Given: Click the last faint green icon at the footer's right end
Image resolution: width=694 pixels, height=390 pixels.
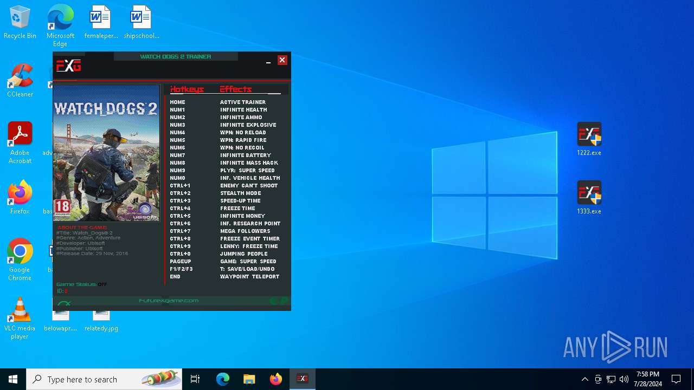Looking at the screenshot, I should [284, 301].
